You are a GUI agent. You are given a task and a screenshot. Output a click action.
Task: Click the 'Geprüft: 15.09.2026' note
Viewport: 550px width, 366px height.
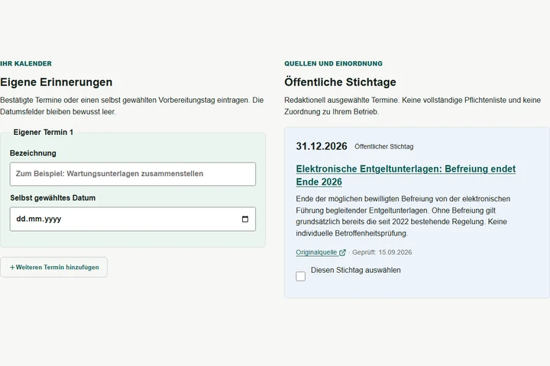382,252
